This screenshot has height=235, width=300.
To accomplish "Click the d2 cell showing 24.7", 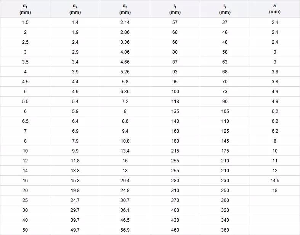I will tap(75, 200).
